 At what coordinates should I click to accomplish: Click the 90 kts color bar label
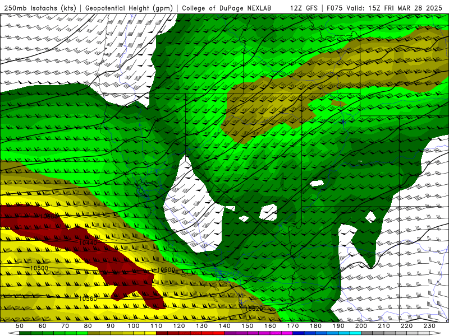111,326
